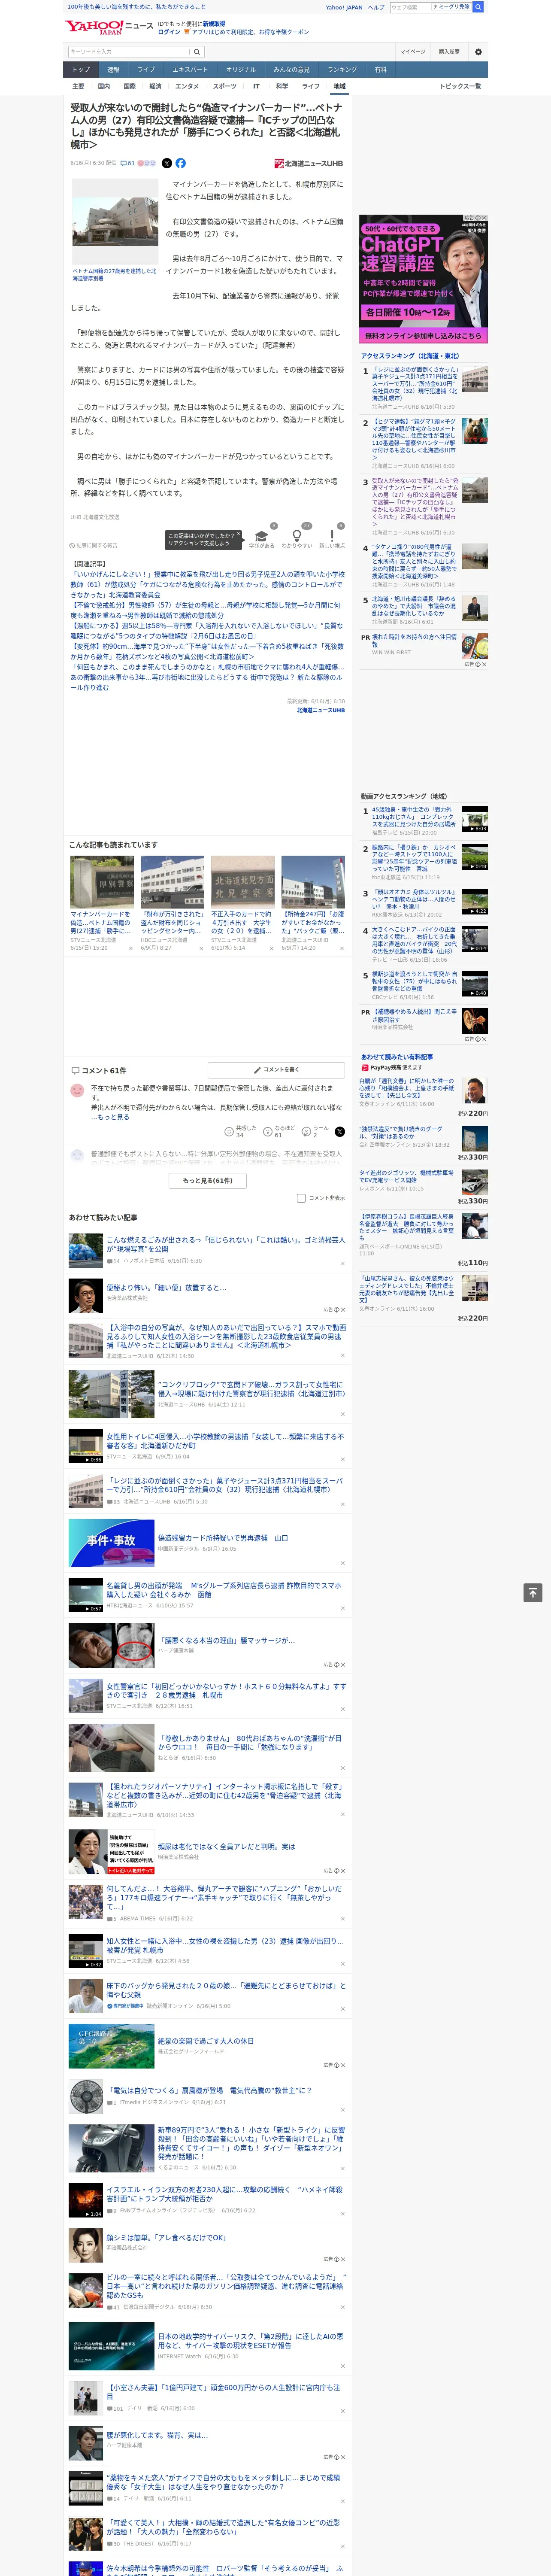Play the first video ranking thumbnail
551x2576 pixels.
[x=475, y=819]
